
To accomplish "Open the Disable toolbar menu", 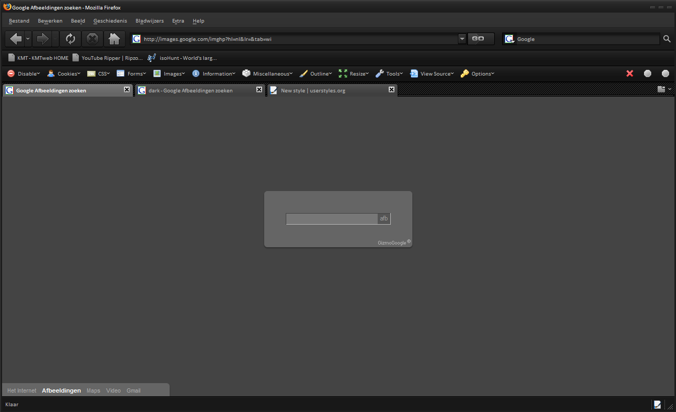I will (24, 74).
